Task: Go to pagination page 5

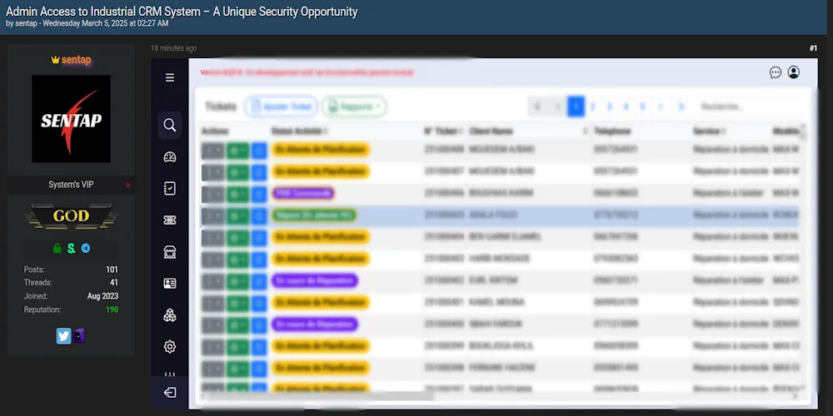Action: pyautogui.click(x=642, y=106)
